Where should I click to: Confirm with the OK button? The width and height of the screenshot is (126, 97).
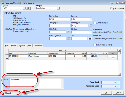click(106, 93)
